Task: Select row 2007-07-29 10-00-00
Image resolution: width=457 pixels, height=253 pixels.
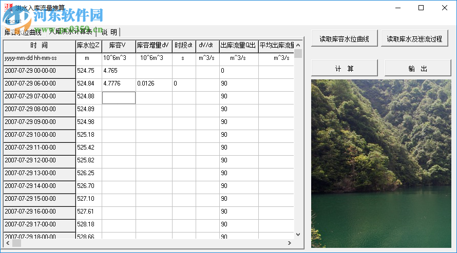Action: coord(40,136)
